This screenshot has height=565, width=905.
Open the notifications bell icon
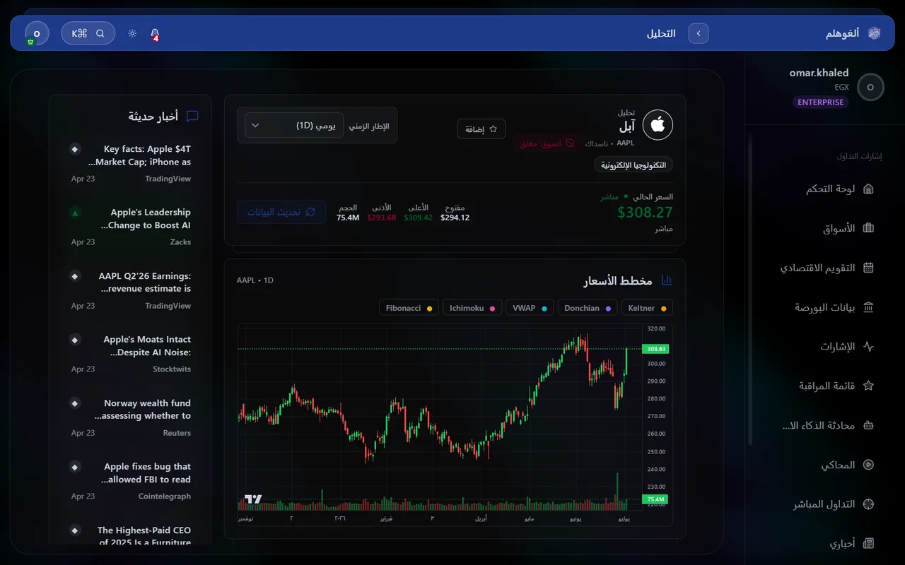click(x=155, y=33)
